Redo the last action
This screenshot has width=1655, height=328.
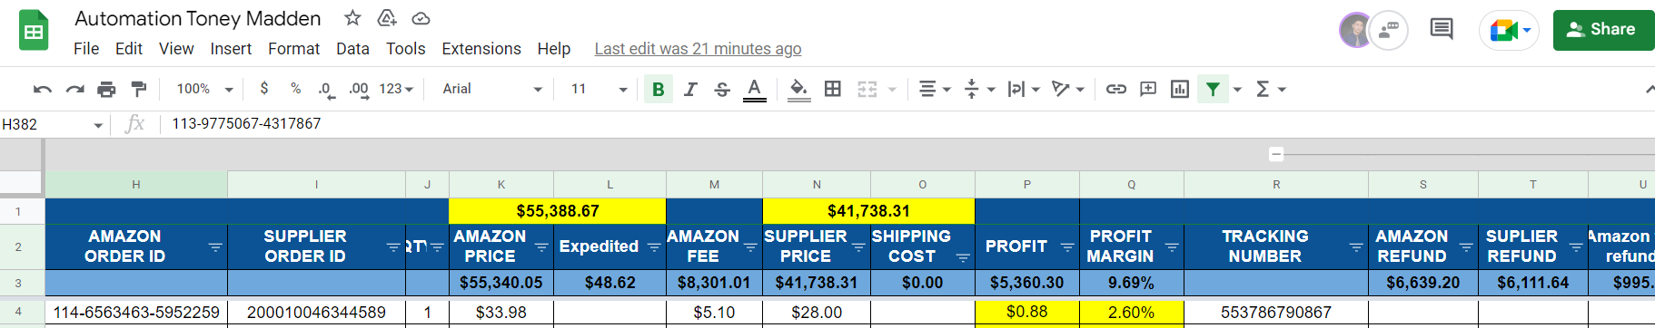(x=74, y=89)
